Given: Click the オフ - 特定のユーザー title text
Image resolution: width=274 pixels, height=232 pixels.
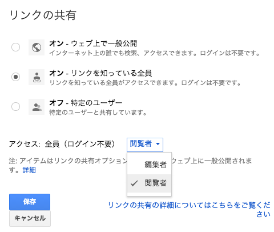Looking at the screenshot, I should click(x=86, y=103).
